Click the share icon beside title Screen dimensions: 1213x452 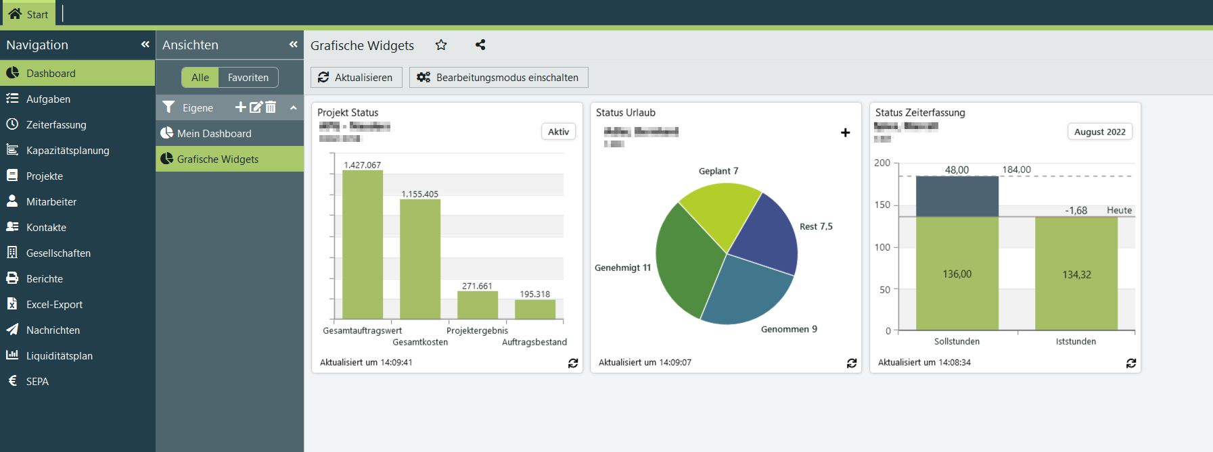[480, 45]
